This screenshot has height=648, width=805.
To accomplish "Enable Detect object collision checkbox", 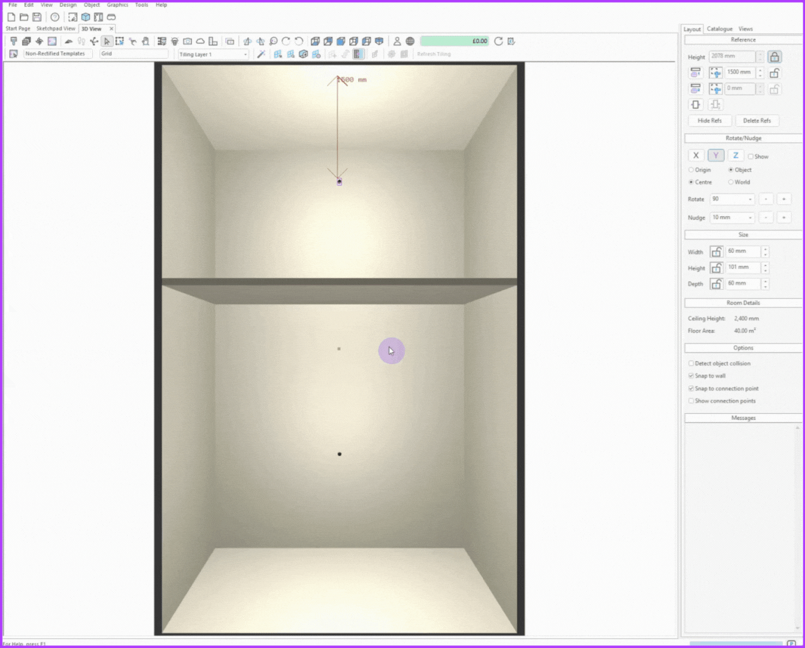I will pos(691,364).
